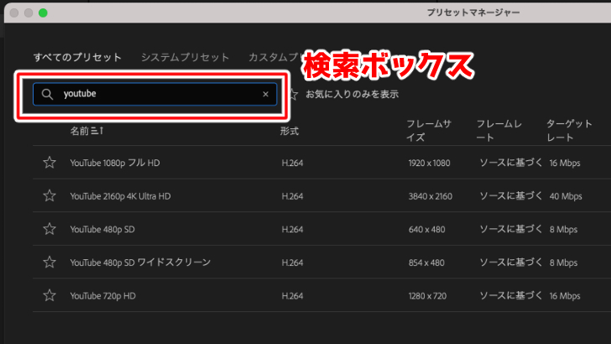The image size is (611, 344).
Task: Select YouTube 1080p フル HD row name
Action: click(x=115, y=163)
